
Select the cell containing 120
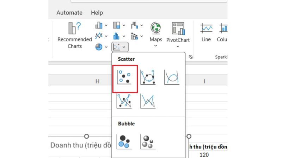[x=204, y=155]
